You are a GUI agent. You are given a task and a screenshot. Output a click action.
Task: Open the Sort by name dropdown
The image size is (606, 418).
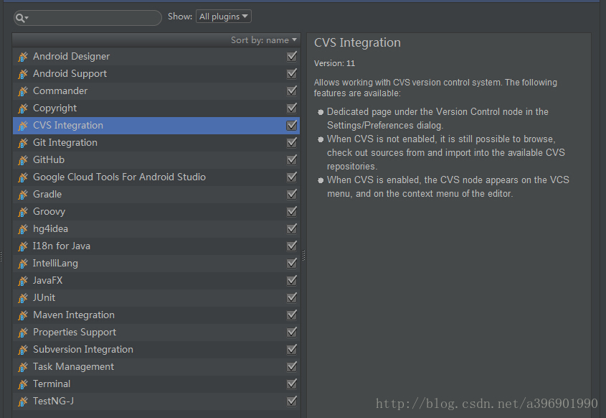[x=264, y=40]
